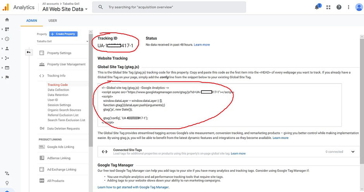Click inside the Analytics search field
This screenshot has width=364, height=192.
(x=169, y=7)
